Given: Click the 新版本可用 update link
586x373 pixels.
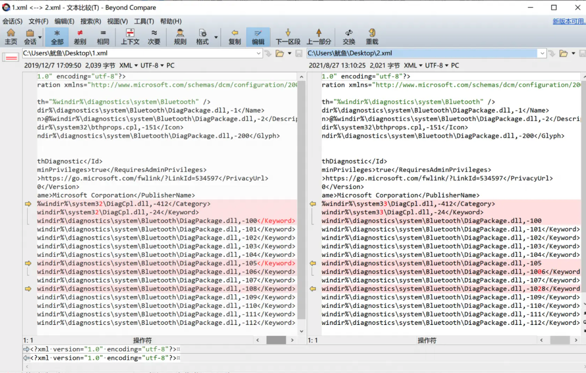Looking at the screenshot, I should click(x=568, y=22).
